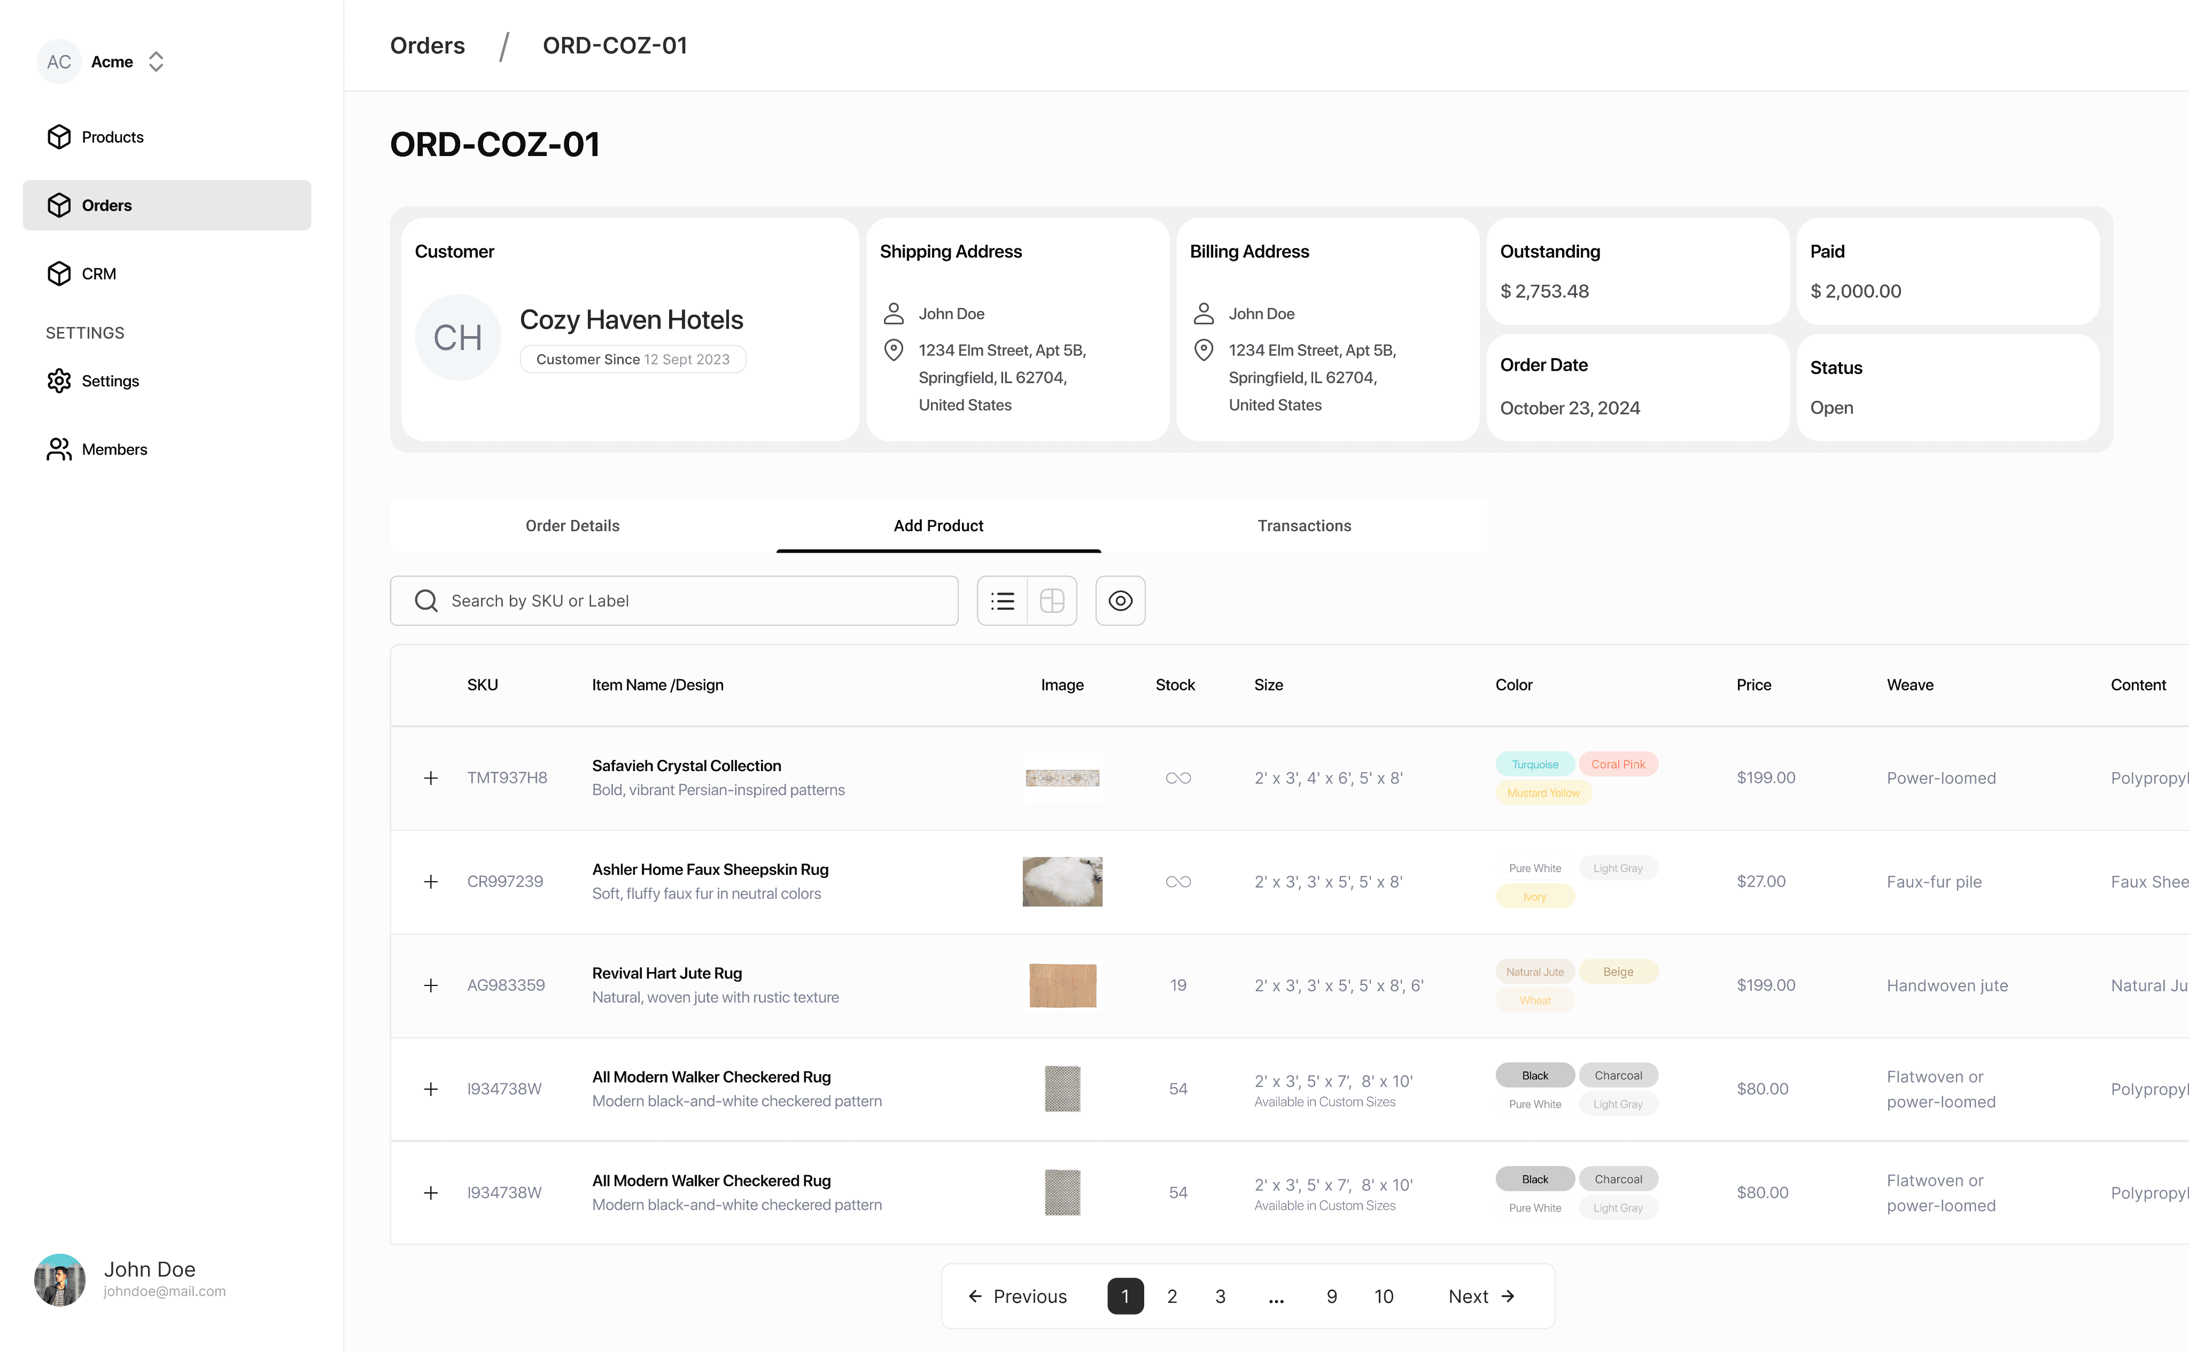This screenshot has width=2189, height=1352.
Task: Switch to the Order Details tab
Action: 572,526
